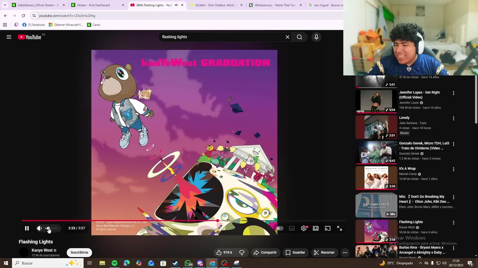Open the Trato de Olvidarte video title
This screenshot has height=268, width=478.
point(424,146)
